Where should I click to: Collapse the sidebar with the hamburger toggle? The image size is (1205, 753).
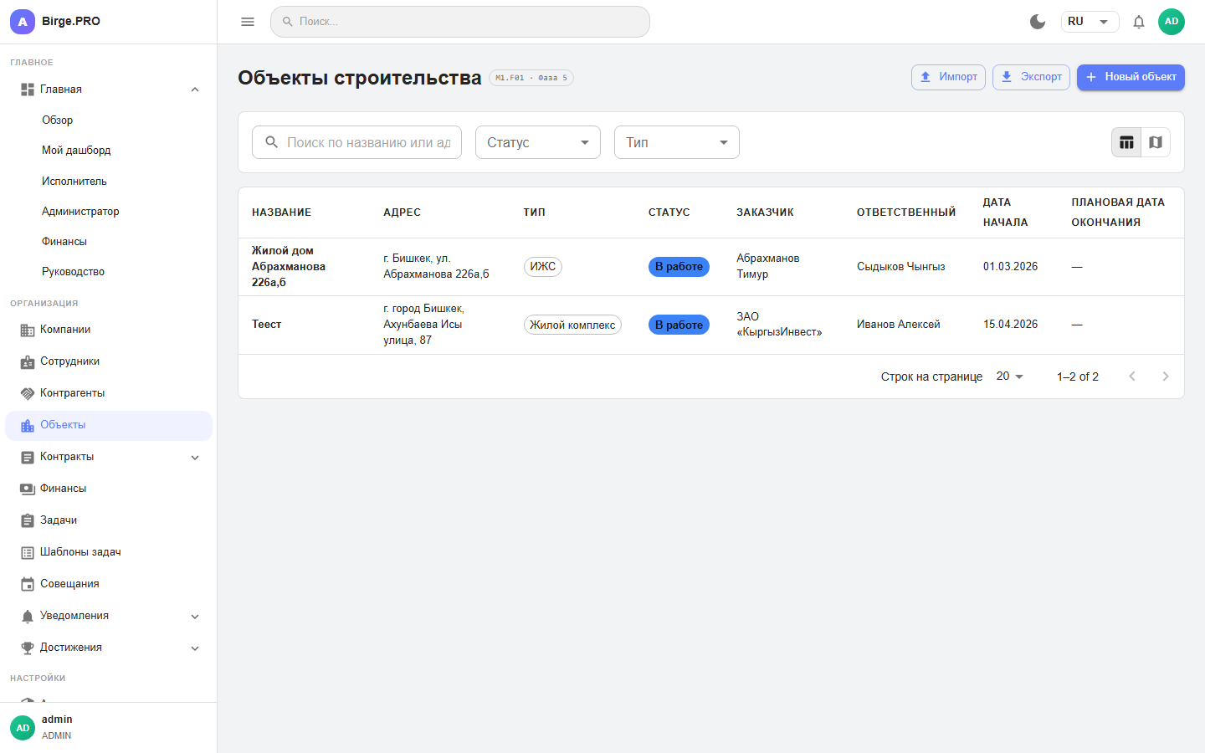[247, 22]
